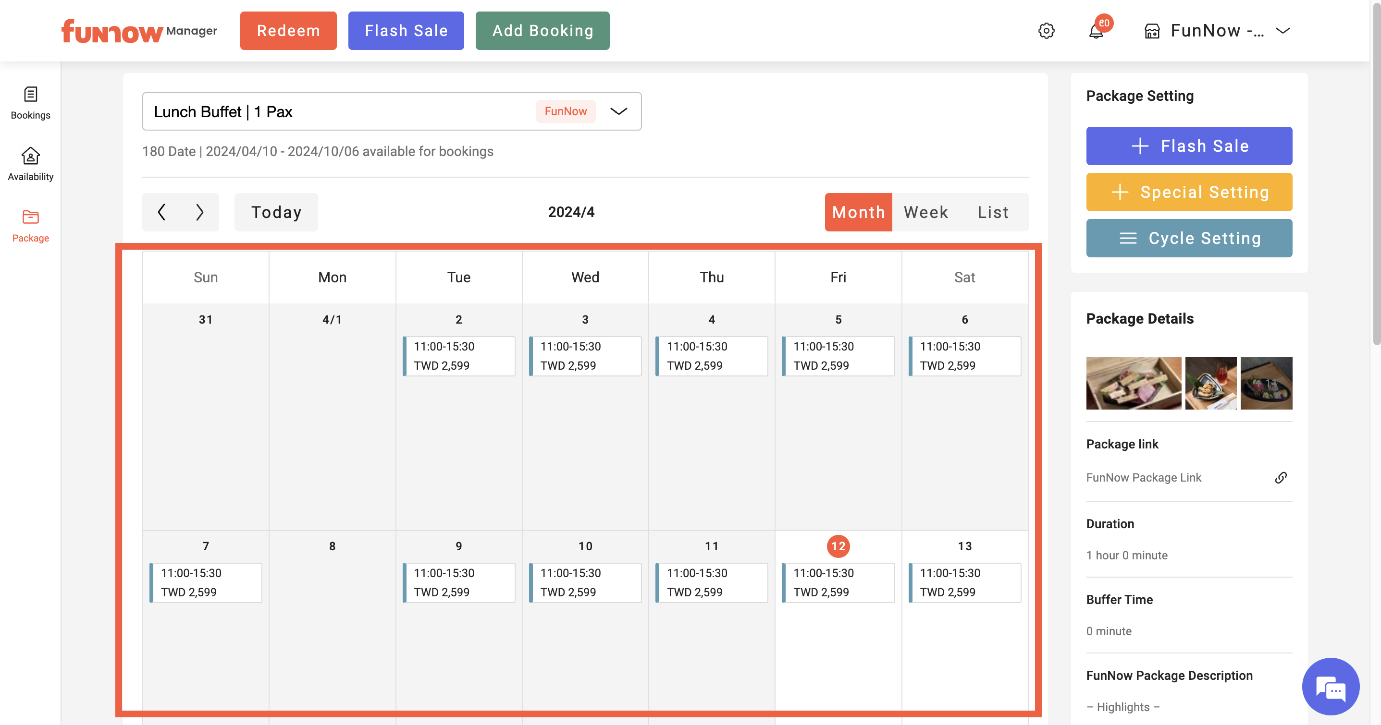1381x725 pixels.
Task: Select the April 12 time slot
Action: click(x=838, y=583)
